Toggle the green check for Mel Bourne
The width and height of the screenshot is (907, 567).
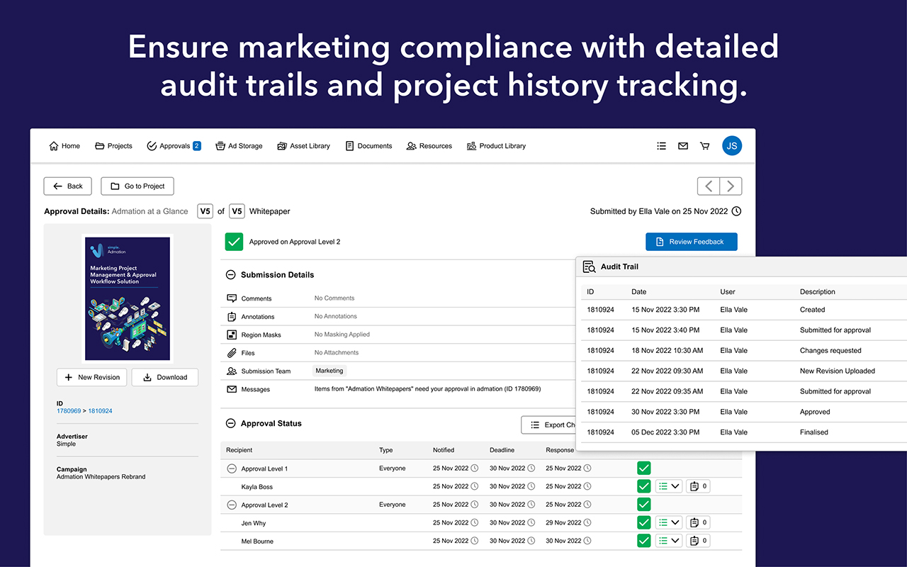point(644,540)
